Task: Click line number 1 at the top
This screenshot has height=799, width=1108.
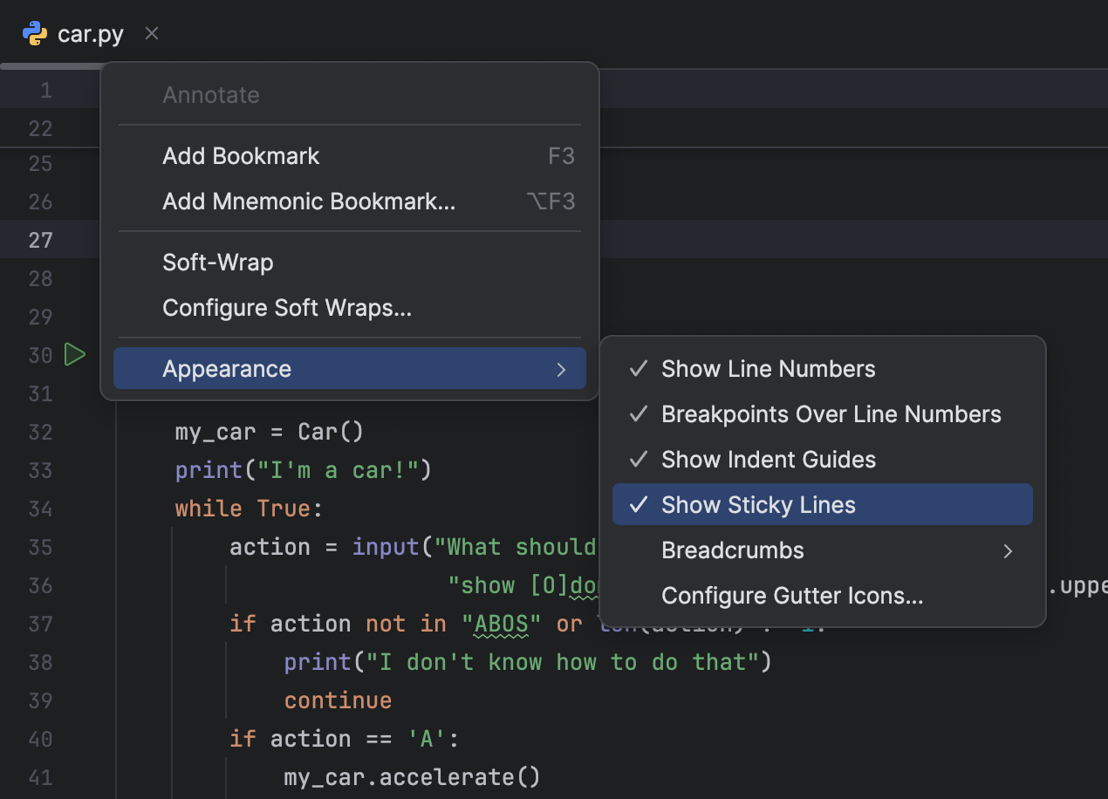Action: tap(46, 89)
